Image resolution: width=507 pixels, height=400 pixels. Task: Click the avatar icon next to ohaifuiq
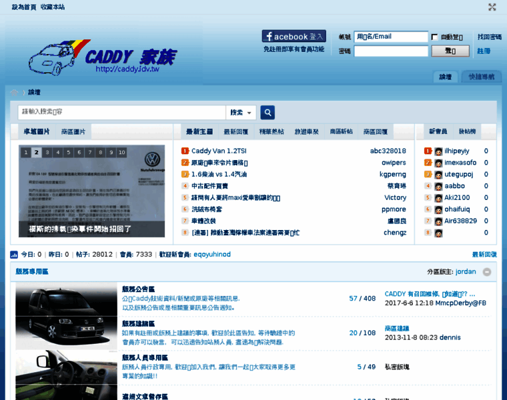438,210
